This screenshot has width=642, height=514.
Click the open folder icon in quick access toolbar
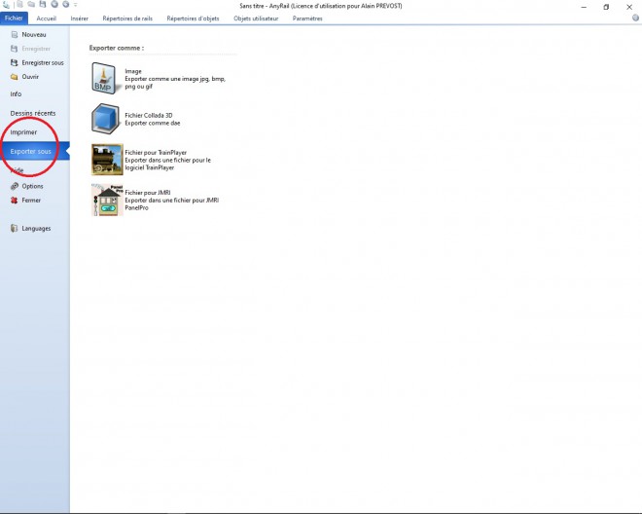tap(31, 5)
